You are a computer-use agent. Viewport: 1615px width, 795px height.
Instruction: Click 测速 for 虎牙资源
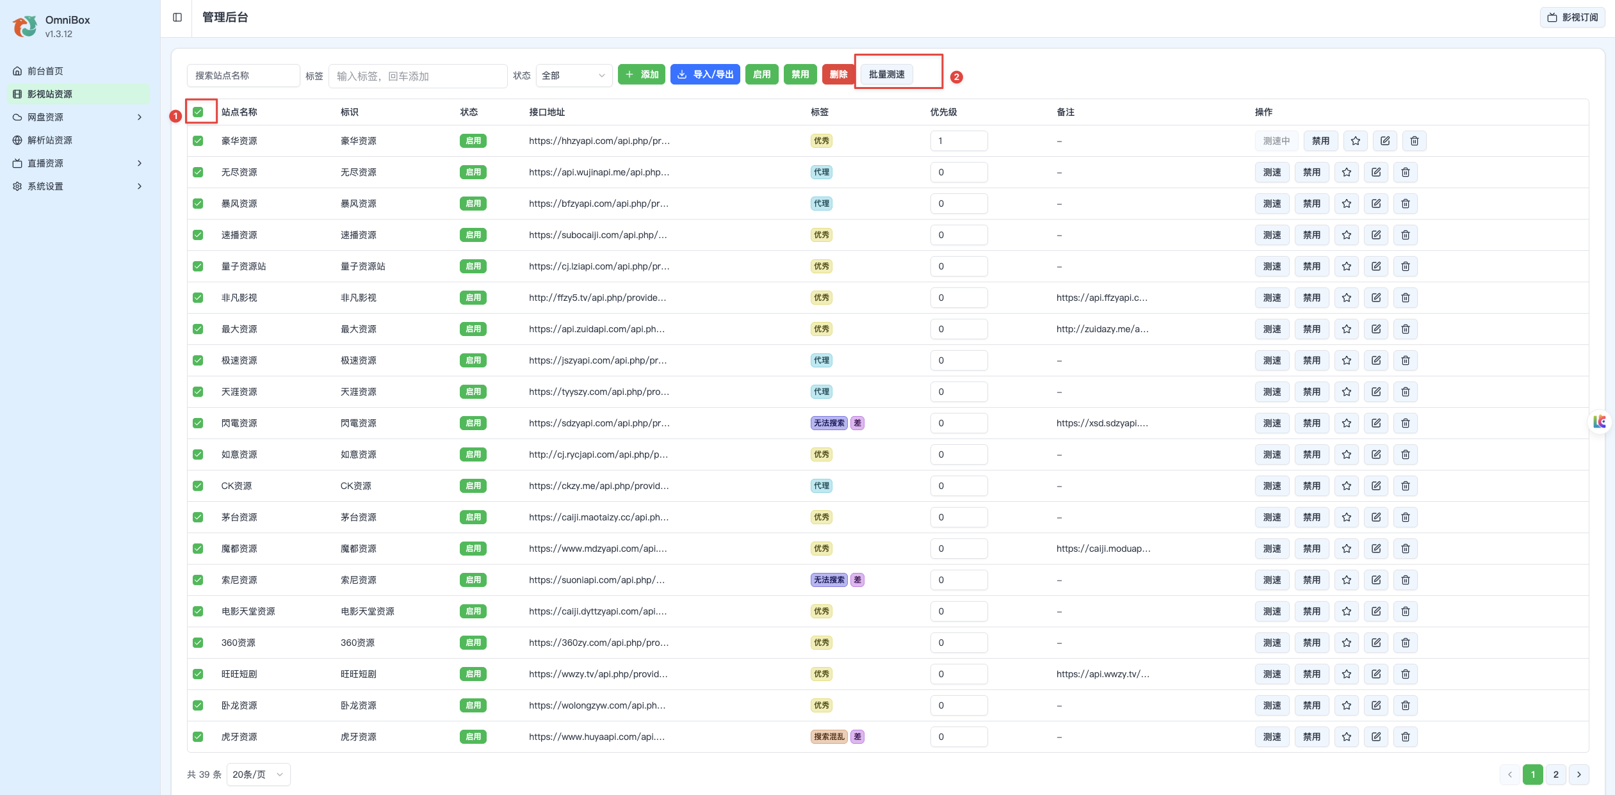point(1272,737)
